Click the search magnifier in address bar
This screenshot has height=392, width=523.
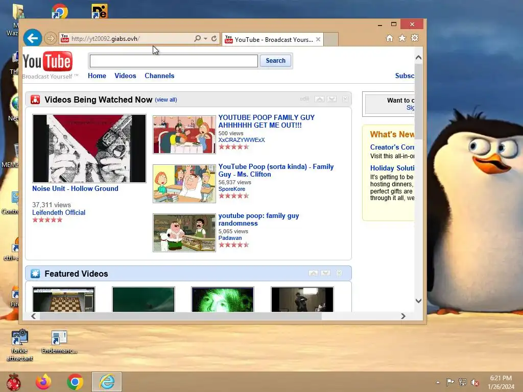point(198,38)
